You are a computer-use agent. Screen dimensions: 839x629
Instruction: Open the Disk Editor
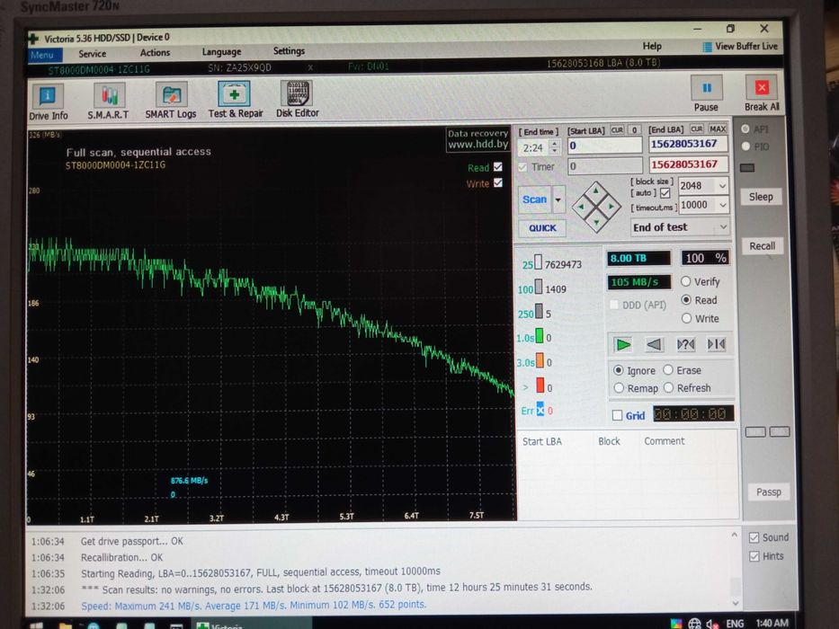(297, 99)
